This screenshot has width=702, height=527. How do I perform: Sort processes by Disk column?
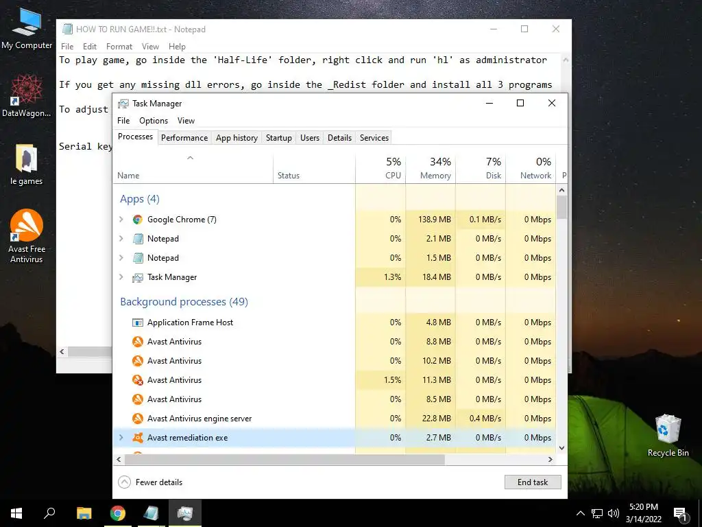pos(481,168)
